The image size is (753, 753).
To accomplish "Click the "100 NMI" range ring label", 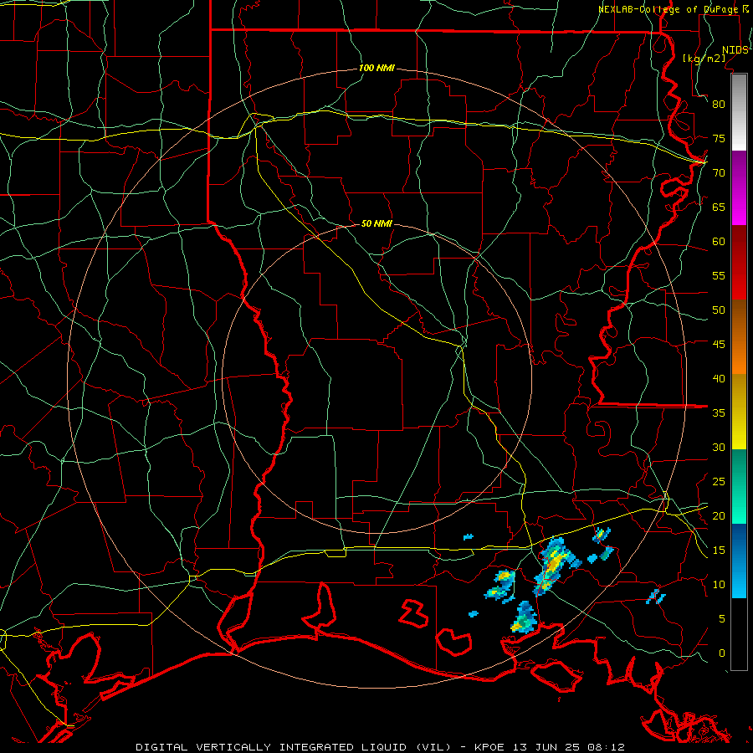I will (x=376, y=69).
